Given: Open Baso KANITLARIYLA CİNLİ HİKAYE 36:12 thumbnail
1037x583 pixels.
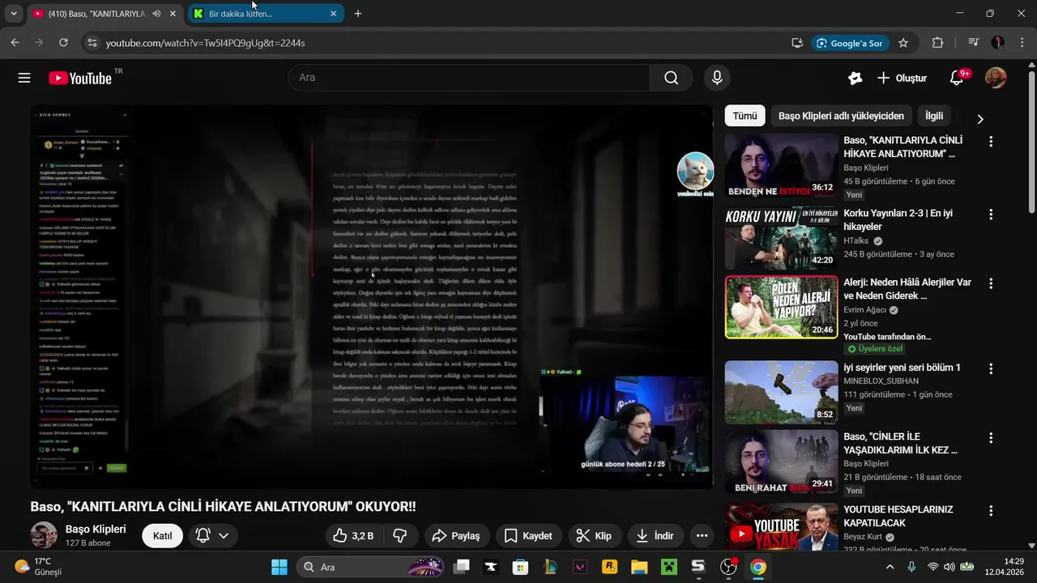Looking at the screenshot, I should (x=781, y=166).
